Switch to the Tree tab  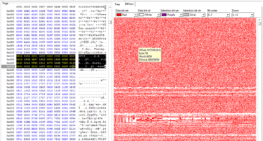[x=117, y=4]
